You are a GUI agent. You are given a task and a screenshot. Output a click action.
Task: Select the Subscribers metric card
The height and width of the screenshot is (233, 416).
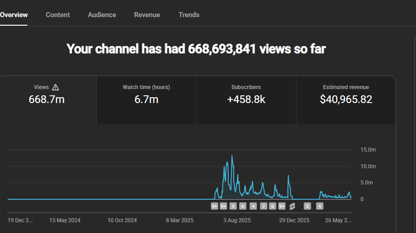[x=246, y=100]
